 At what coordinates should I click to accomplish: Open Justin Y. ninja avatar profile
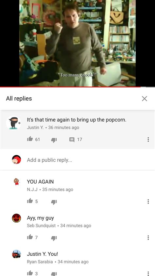[x=13, y=123]
